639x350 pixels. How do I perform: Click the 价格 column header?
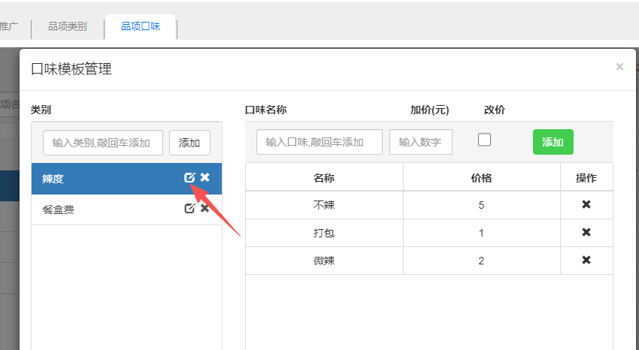coord(481,177)
